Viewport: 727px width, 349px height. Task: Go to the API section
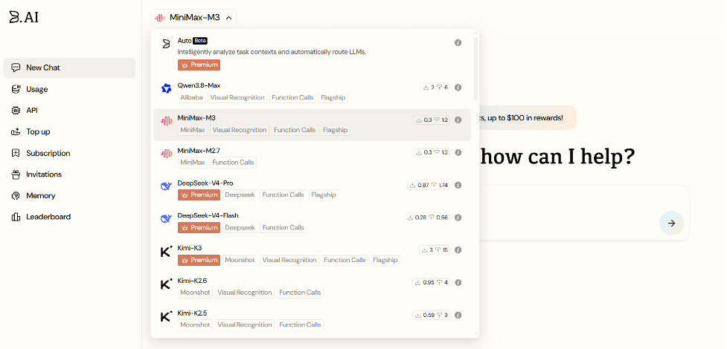coord(69,110)
